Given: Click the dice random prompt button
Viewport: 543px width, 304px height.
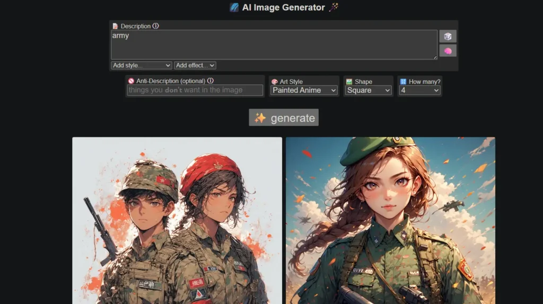Looking at the screenshot, I should (x=448, y=36).
